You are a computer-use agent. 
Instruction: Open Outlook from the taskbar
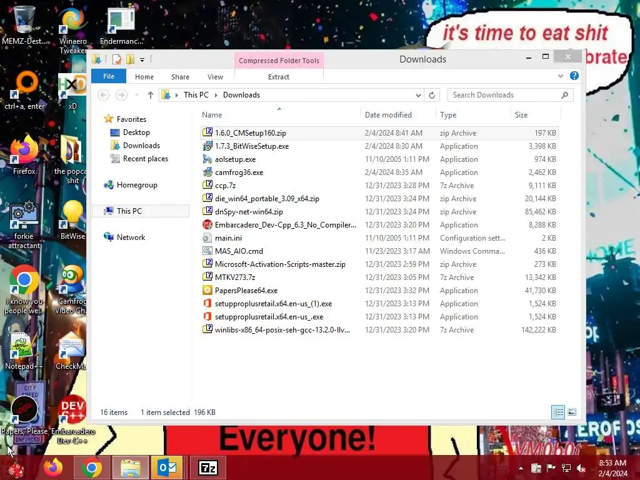pos(167,467)
